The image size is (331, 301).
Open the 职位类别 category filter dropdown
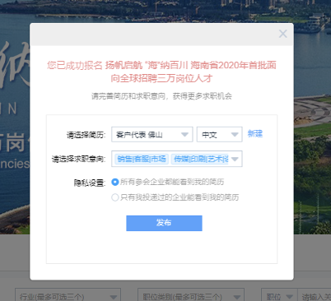(x=191, y=295)
